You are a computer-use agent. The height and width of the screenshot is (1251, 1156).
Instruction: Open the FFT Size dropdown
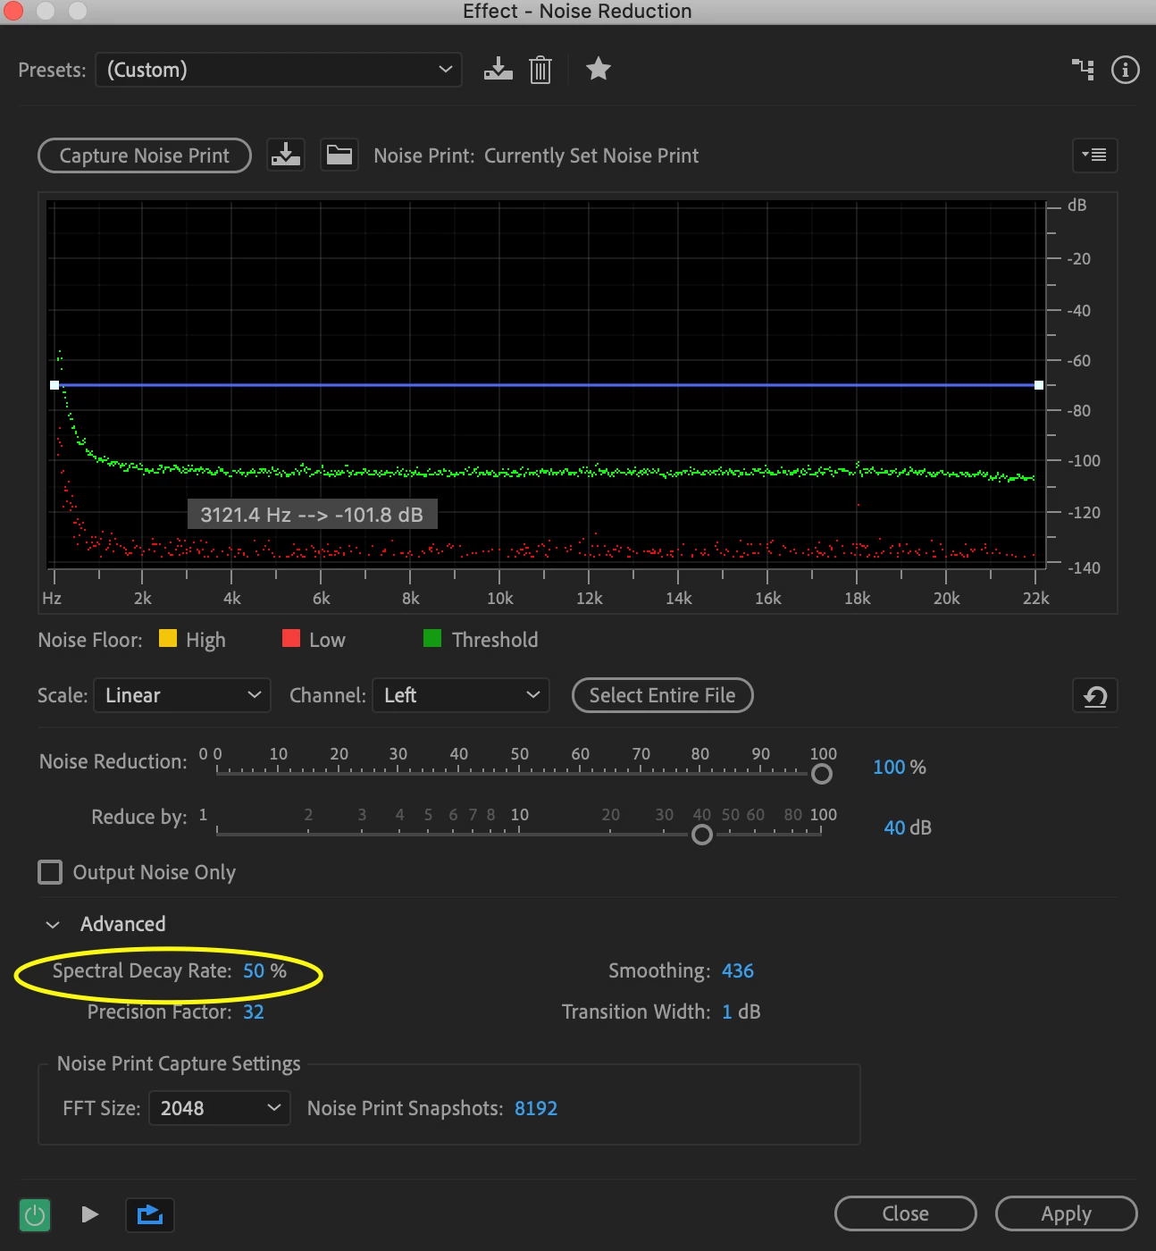point(220,1108)
